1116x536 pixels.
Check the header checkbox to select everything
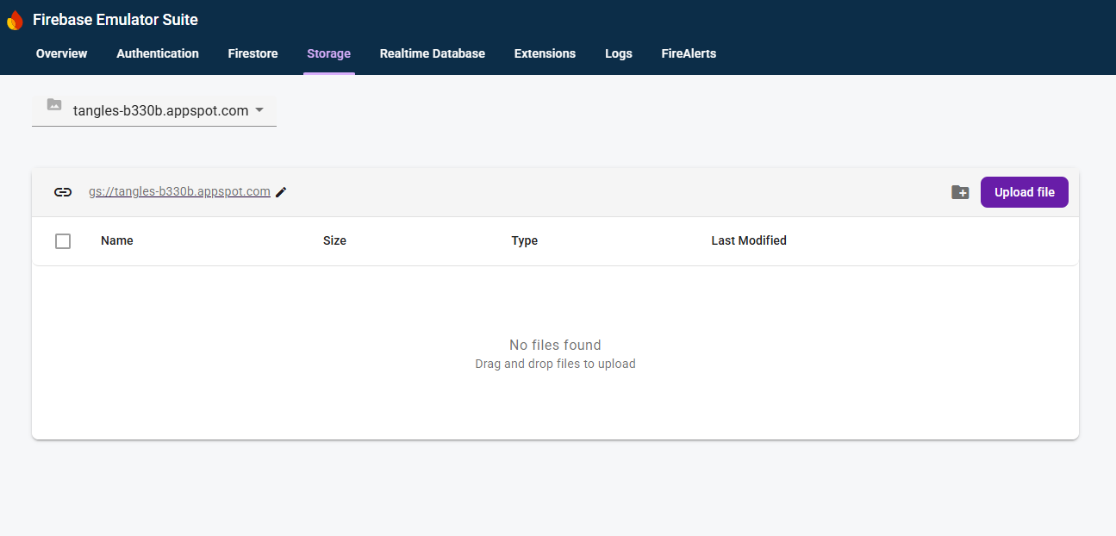63,241
